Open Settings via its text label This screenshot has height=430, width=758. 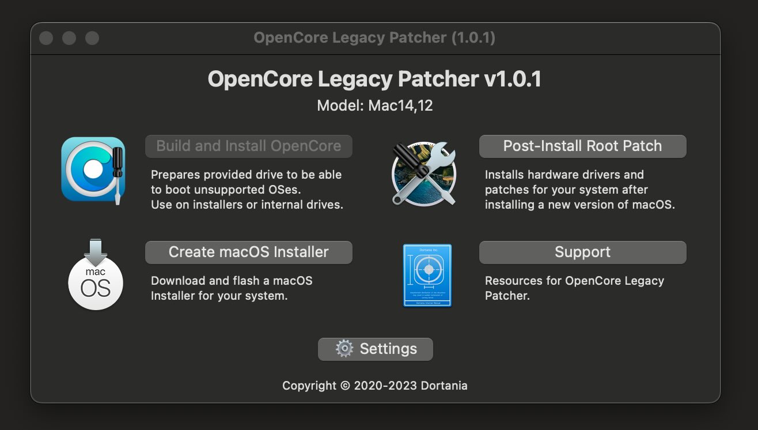388,349
